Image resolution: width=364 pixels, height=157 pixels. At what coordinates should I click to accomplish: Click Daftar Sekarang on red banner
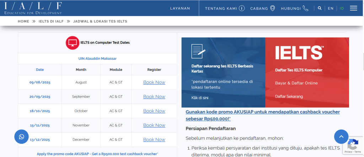pyautogui.click(x=289, y=97)
